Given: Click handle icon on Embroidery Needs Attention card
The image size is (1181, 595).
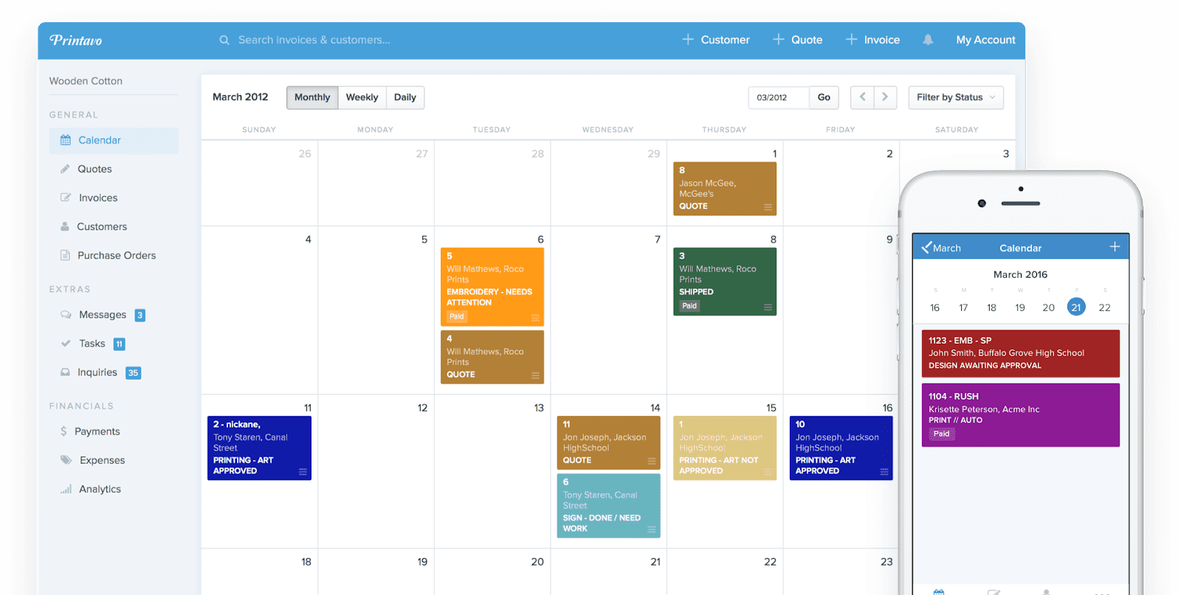Looking at the screenshot, I should click(x=535, y=318).
